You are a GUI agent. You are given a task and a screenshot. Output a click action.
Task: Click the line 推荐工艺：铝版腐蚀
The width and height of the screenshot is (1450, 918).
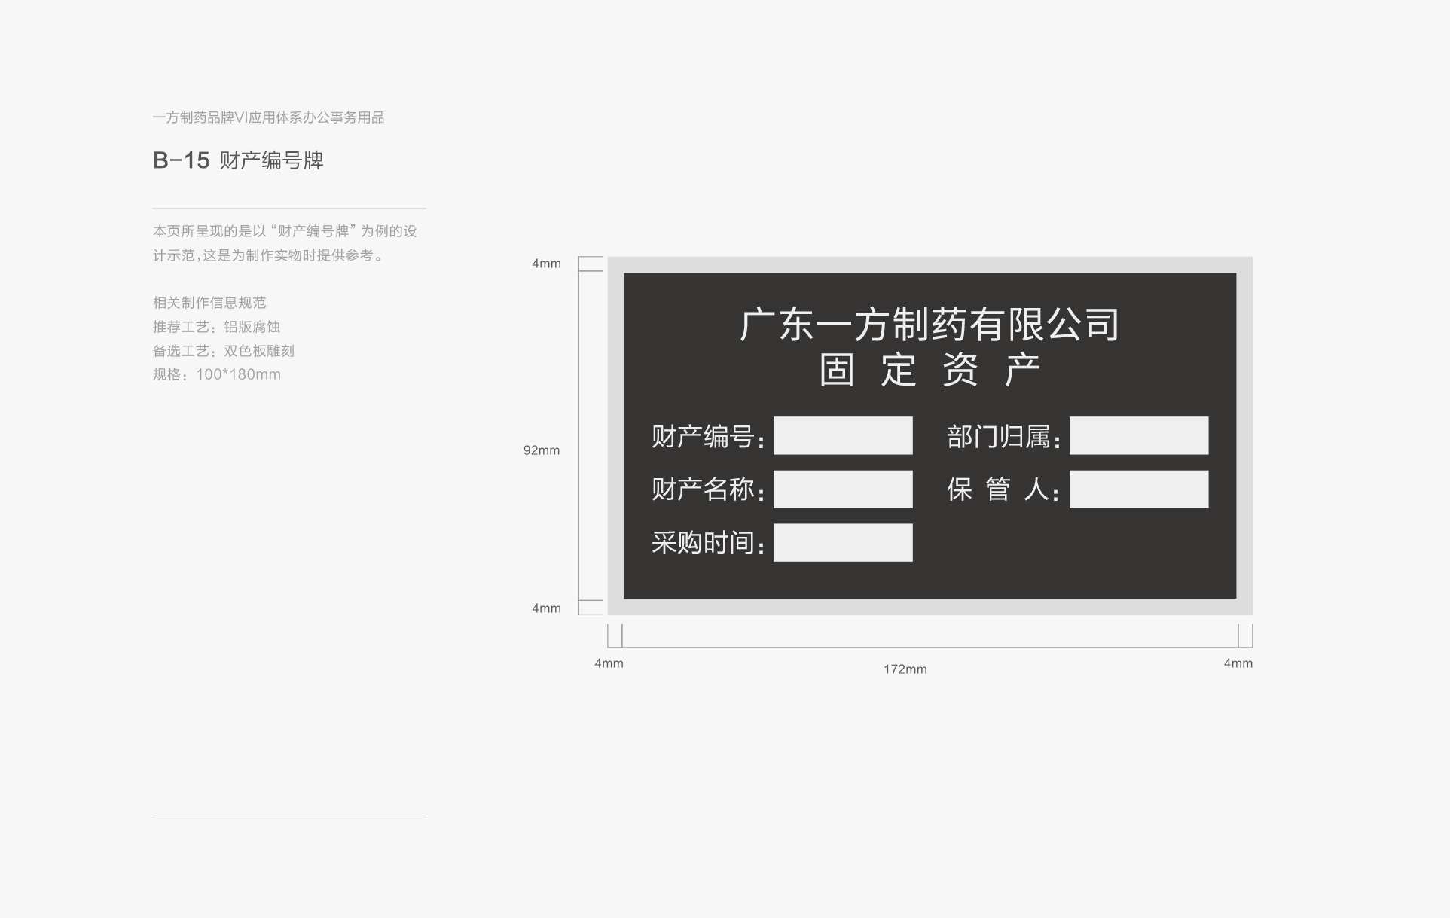(x=216, y=327)
